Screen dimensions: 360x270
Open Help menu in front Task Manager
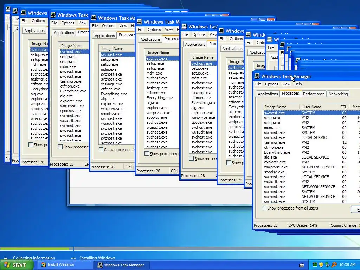(x=298, y=84)
